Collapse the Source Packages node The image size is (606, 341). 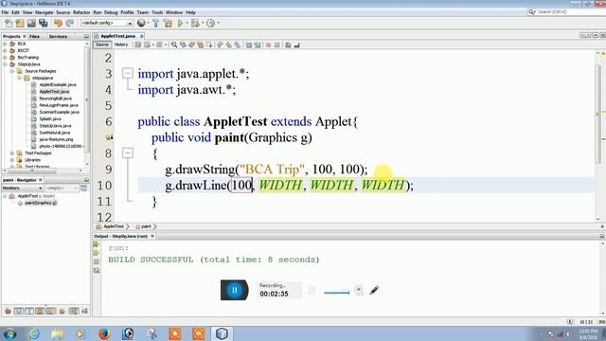(x=12, y=71)
